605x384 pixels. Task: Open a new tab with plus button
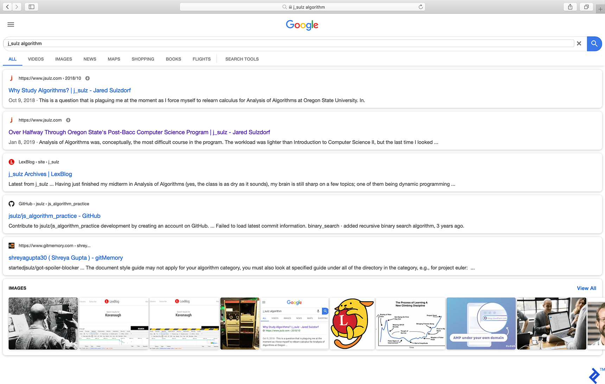click(600, 9)
